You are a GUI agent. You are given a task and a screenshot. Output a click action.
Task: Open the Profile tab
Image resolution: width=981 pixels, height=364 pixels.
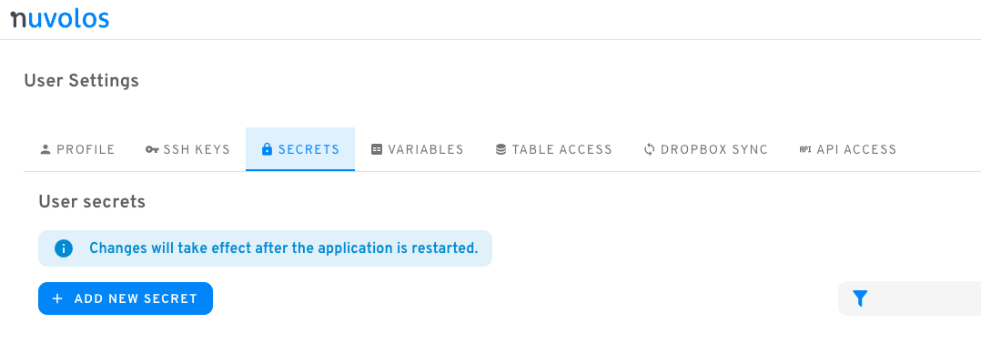pyautogui.click(x=77, y=149)
